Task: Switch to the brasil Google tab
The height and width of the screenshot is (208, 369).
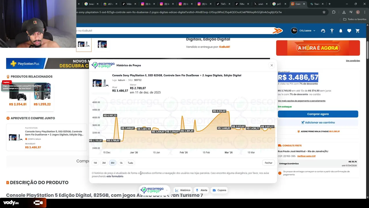Action: pyautogui.click(x=92, y=4)
